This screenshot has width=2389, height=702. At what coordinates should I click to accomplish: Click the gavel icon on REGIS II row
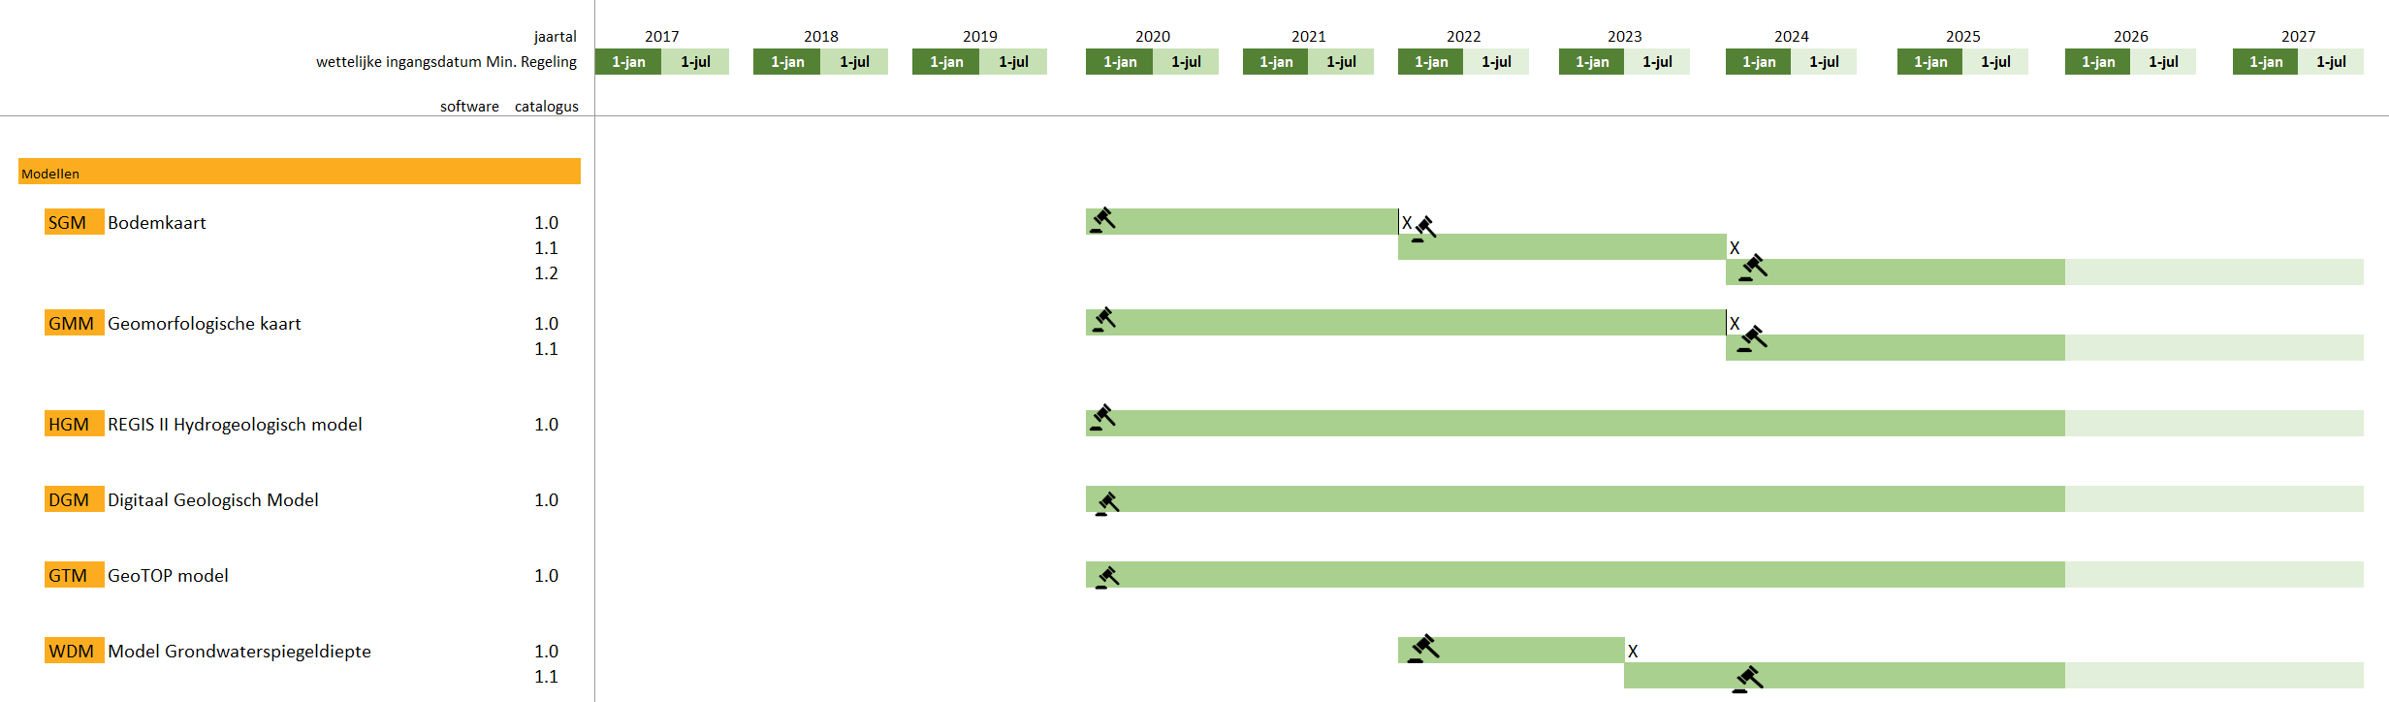coord(1103,418)
